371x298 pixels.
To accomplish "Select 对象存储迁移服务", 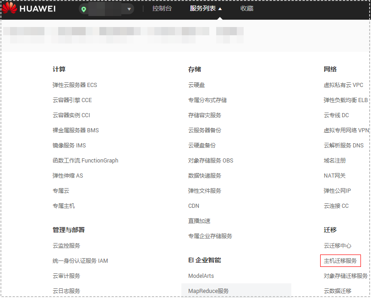I will click(346, 276).
